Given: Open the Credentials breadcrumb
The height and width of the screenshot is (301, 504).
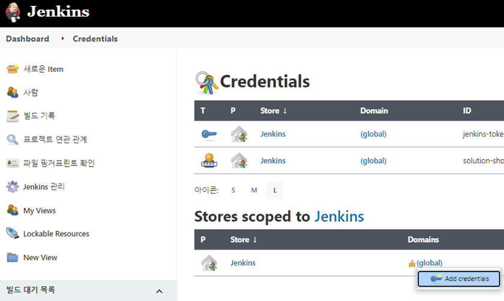Looking at the screenshot, I should tap(95, 38).
